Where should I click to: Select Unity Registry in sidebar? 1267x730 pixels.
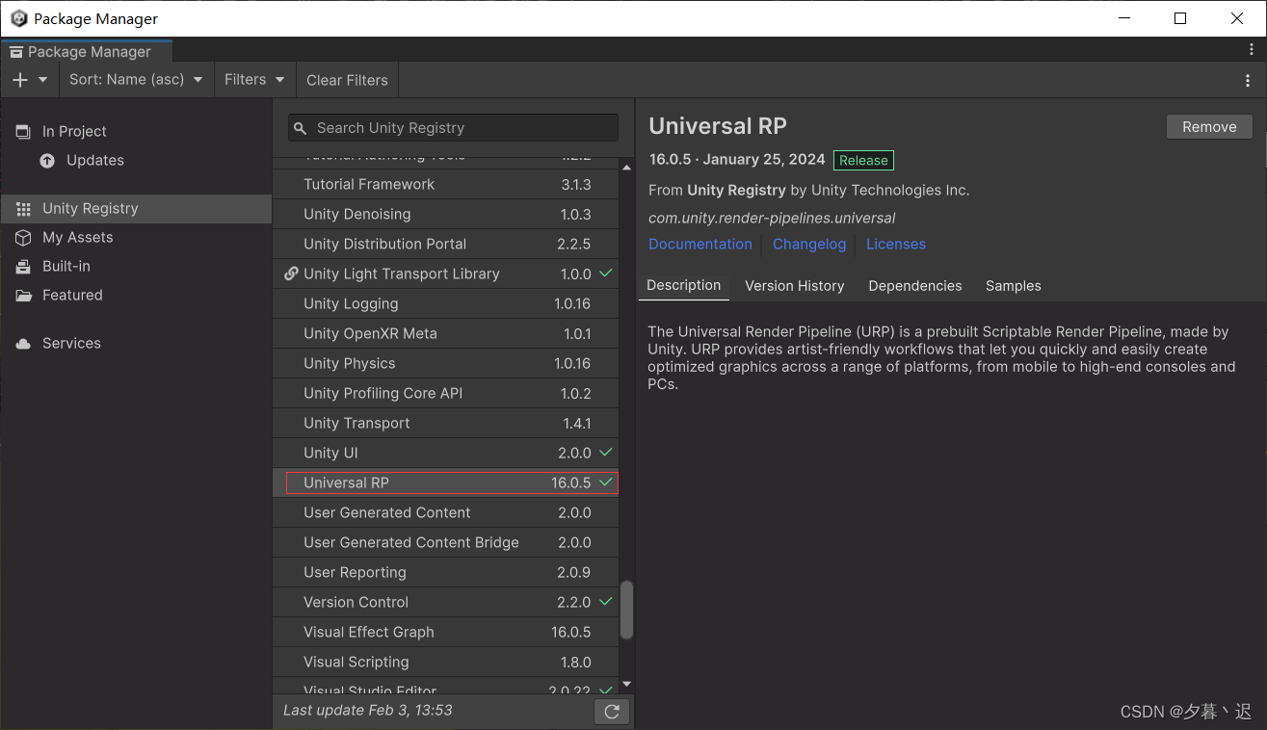pos(136,208)
